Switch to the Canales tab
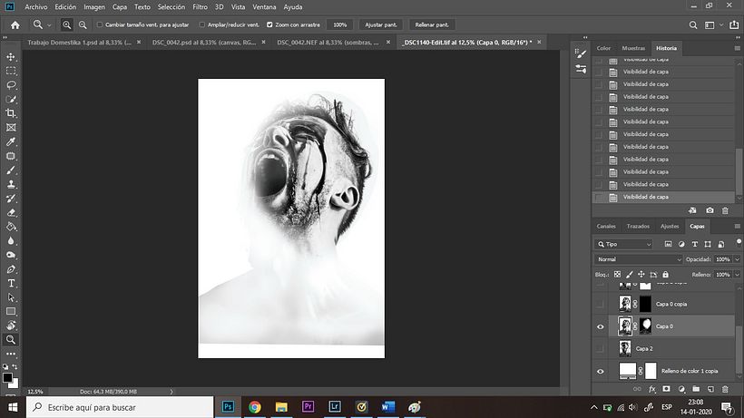 tap(606, 227)
